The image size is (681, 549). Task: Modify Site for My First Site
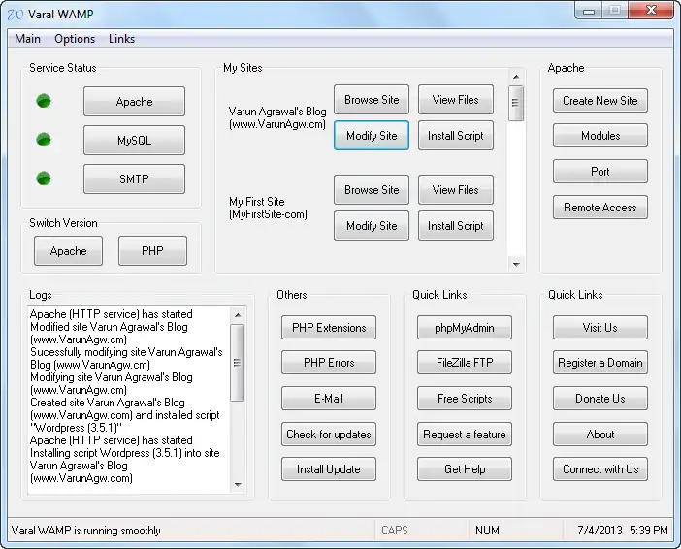coord(372,226)
